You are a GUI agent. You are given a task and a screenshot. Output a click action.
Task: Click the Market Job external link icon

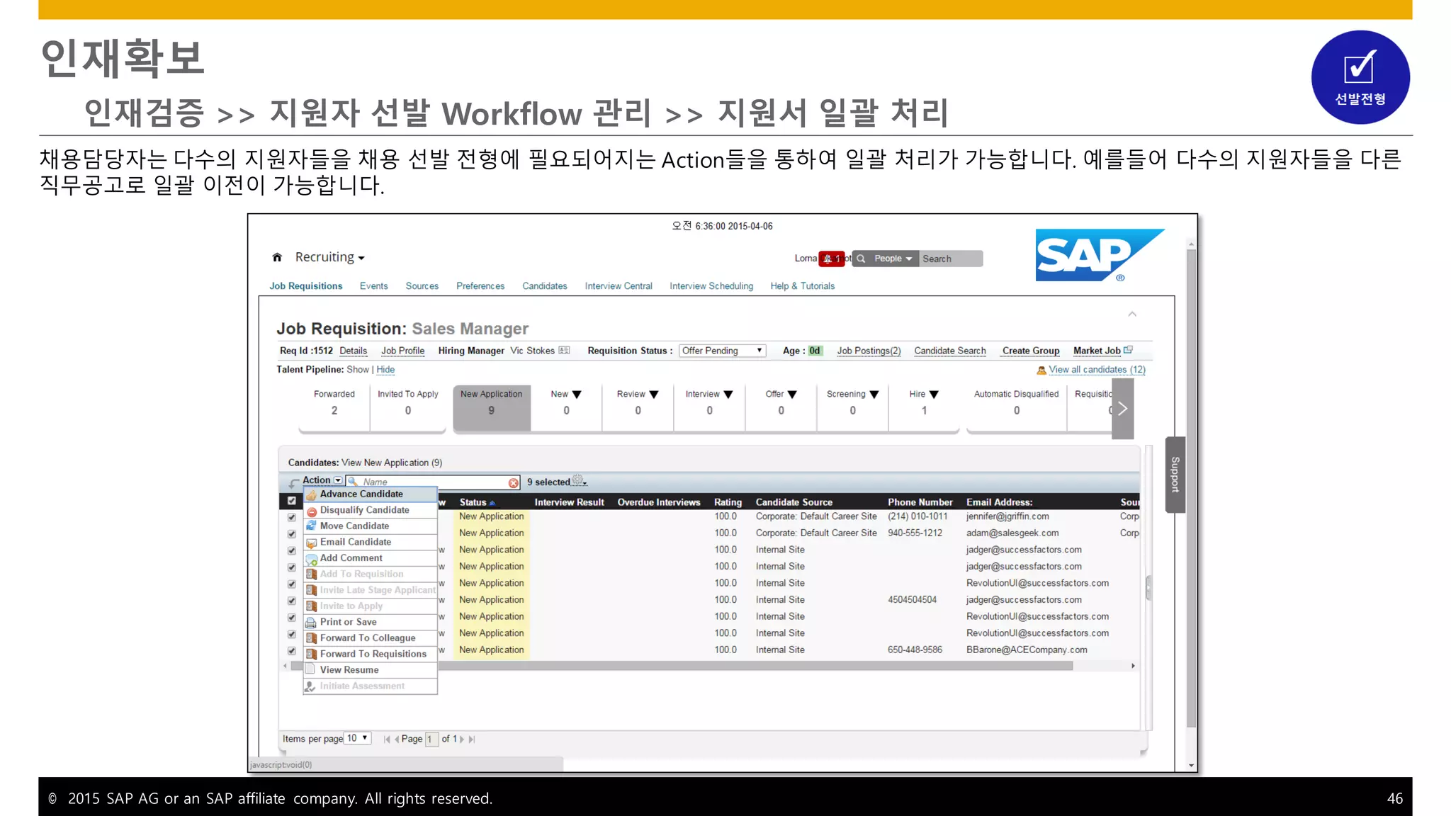(1129, 350)
